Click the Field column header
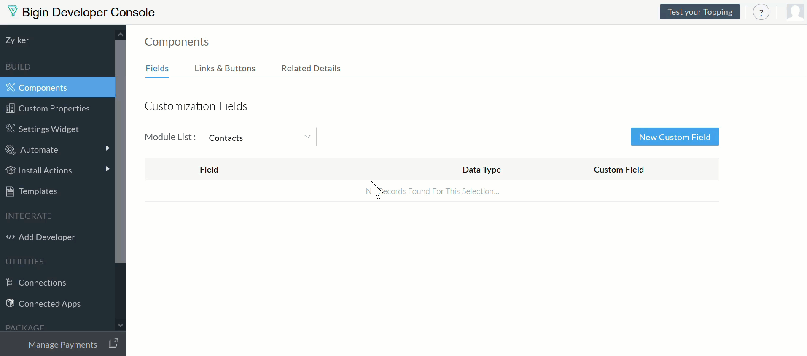 pyautogui.click(x=209, y=170)
